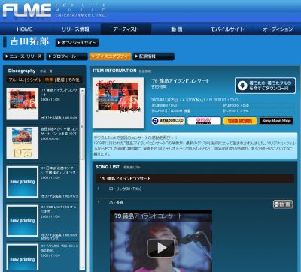Click the FLME logo in header
This screenshot has height=272, width=301.
[x=27, y=11]
